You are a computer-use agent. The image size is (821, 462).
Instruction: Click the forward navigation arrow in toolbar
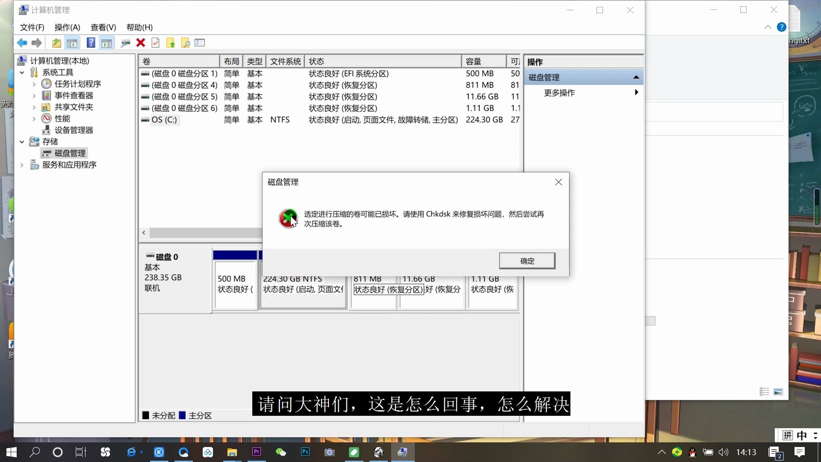[x=37, y=42]
